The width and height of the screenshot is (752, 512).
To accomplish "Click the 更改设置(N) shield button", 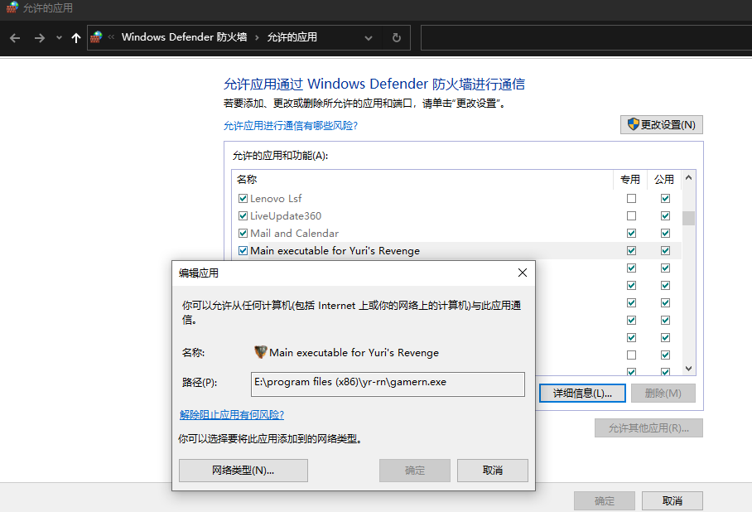I will pos(661,125).
